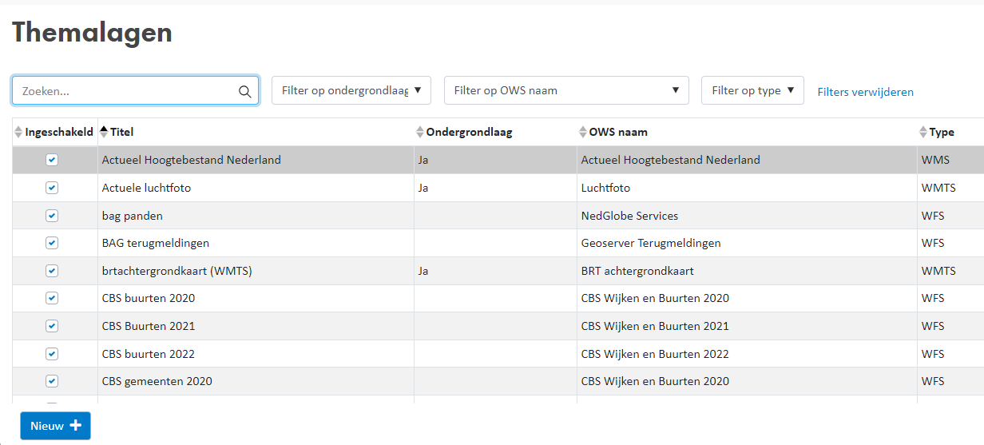This screenshot has height=445, width=984.
Task: Click CBS Wijken en Buurten 2021 cell
Action: point(747,326)
